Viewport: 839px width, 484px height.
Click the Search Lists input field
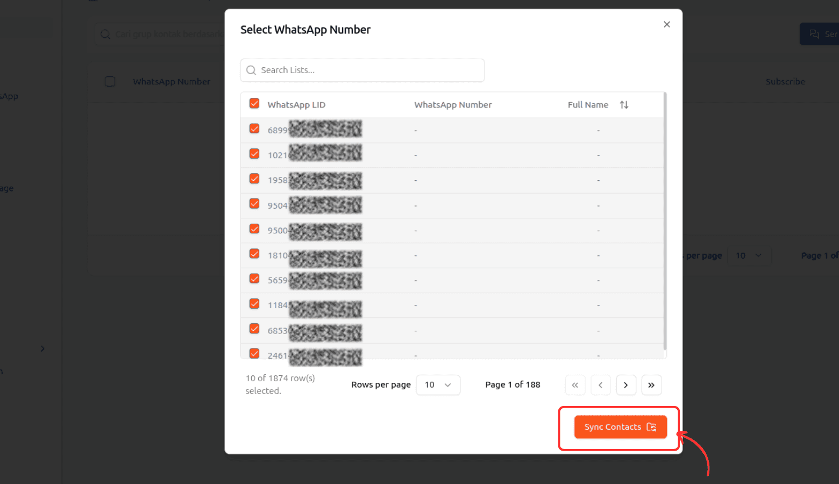tap(370, 70)
